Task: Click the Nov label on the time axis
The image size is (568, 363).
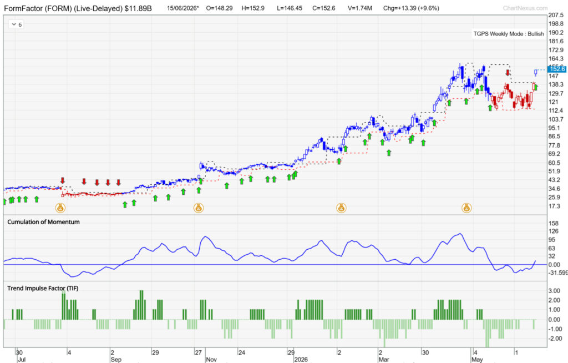Action: point(211,359)
